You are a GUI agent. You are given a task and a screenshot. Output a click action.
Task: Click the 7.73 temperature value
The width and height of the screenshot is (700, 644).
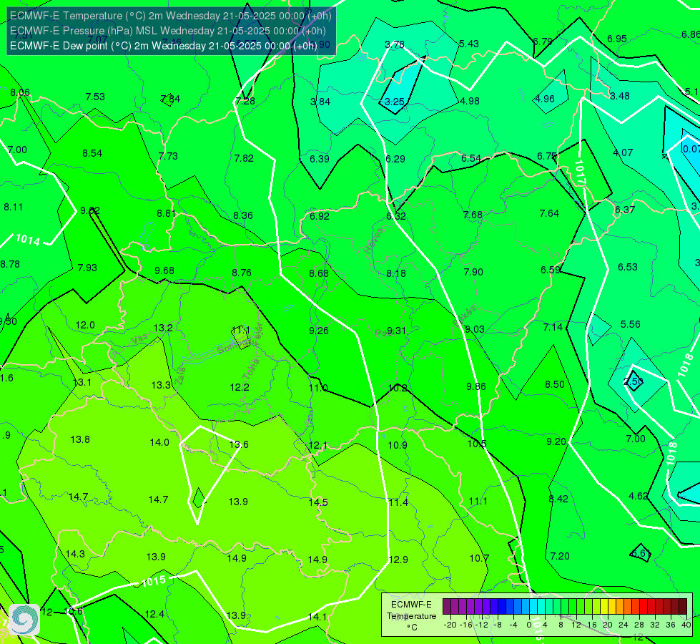168,156
